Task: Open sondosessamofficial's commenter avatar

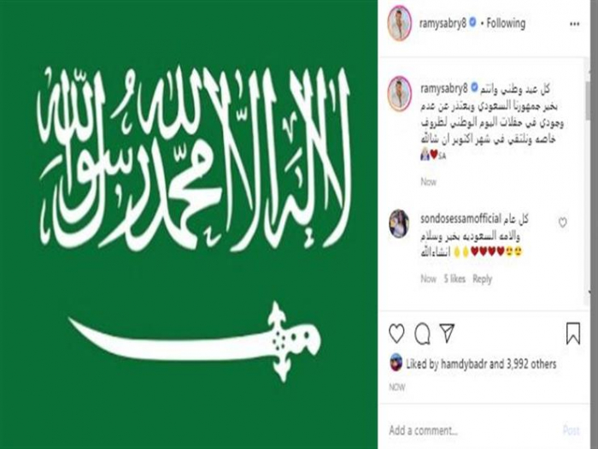Action: [399, 224]
